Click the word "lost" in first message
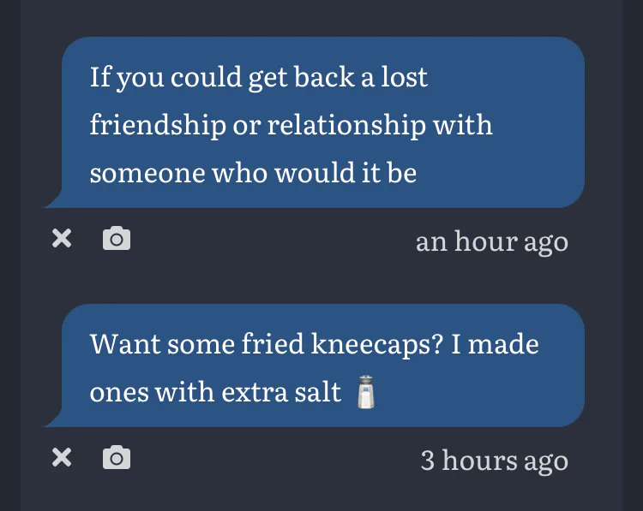The width and height of the screenshot is (643, 511). (x=405, y=79)
